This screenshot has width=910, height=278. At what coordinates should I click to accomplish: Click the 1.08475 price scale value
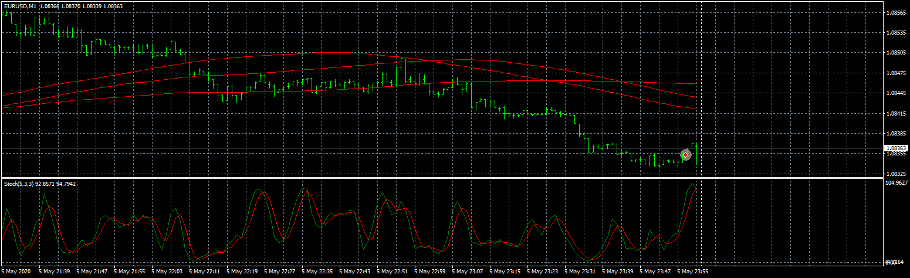tap(897, 73)
